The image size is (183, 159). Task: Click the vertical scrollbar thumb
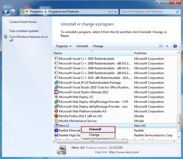tap(179, 123)
